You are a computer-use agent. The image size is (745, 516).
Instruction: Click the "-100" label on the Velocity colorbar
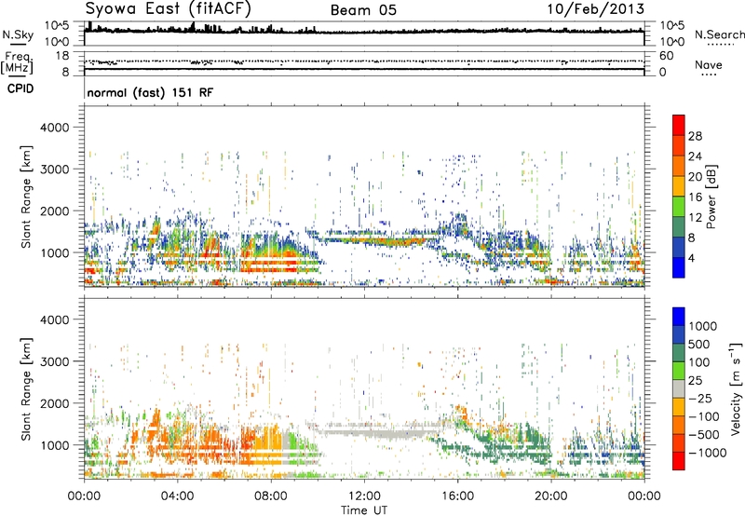tap(704, 416)
